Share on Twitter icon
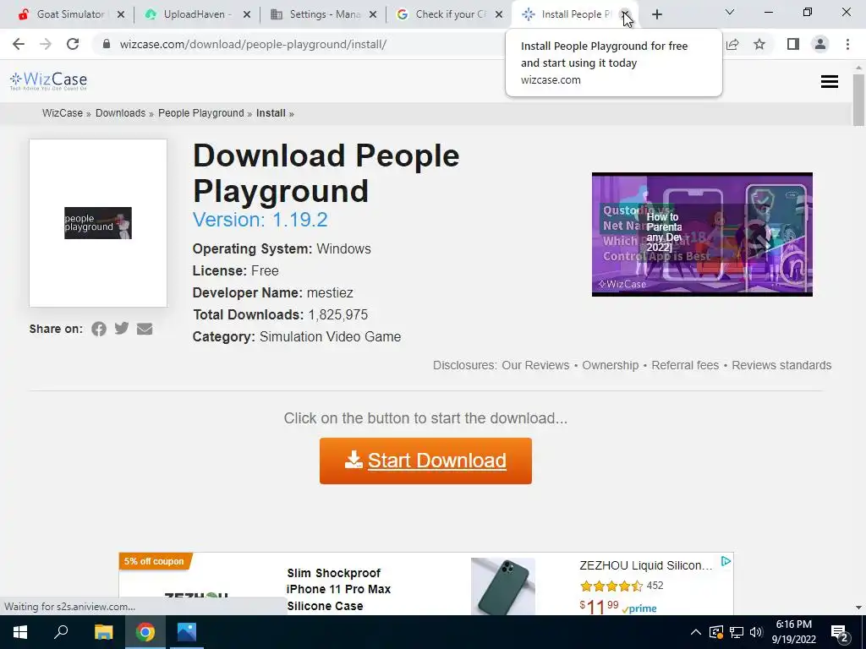866x649 pixels. [122, 329]
